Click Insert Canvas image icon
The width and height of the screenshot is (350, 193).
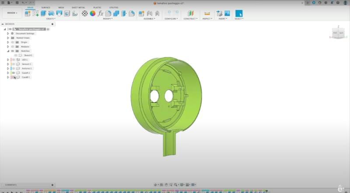(x=227, y=14)
